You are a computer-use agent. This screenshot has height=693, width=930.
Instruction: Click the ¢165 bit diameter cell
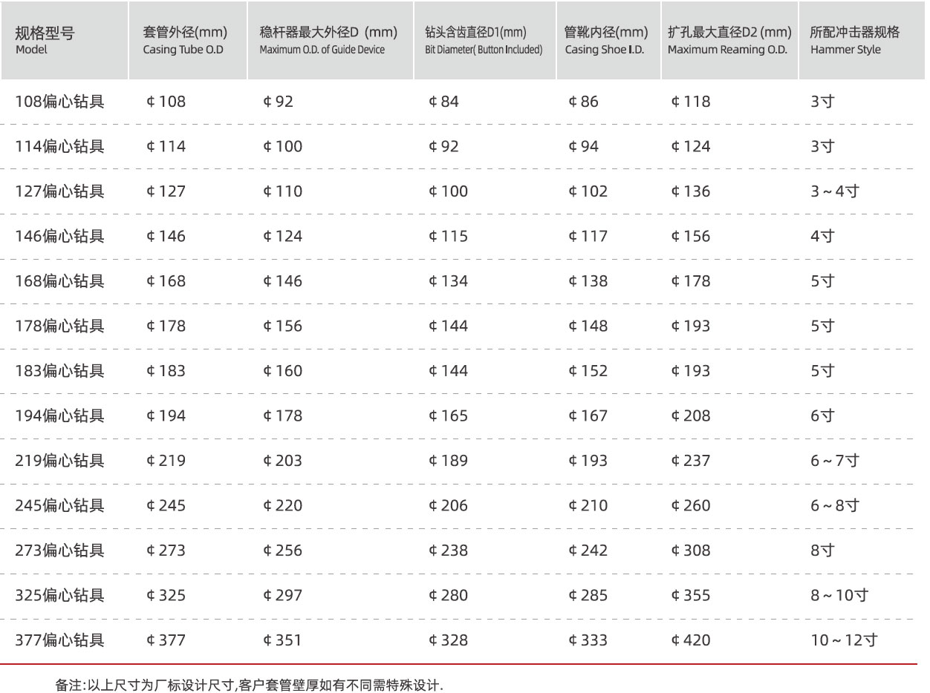448,416
